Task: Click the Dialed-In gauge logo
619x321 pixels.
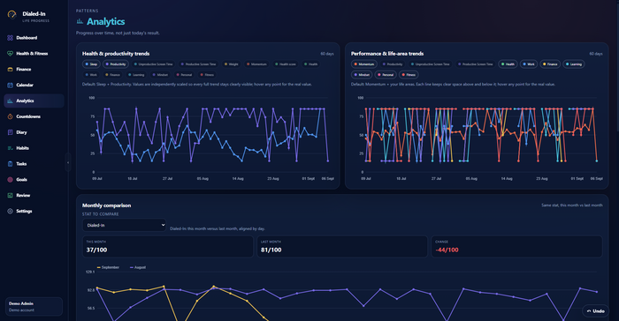Action: [x=11, y=15]
